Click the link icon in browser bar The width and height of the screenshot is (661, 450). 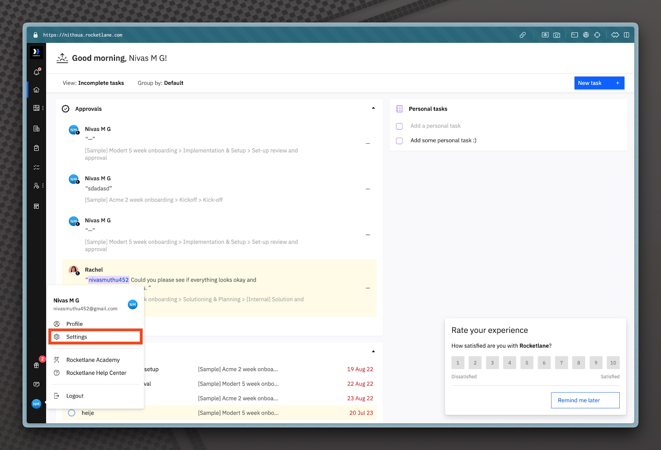tap(523, 35)
